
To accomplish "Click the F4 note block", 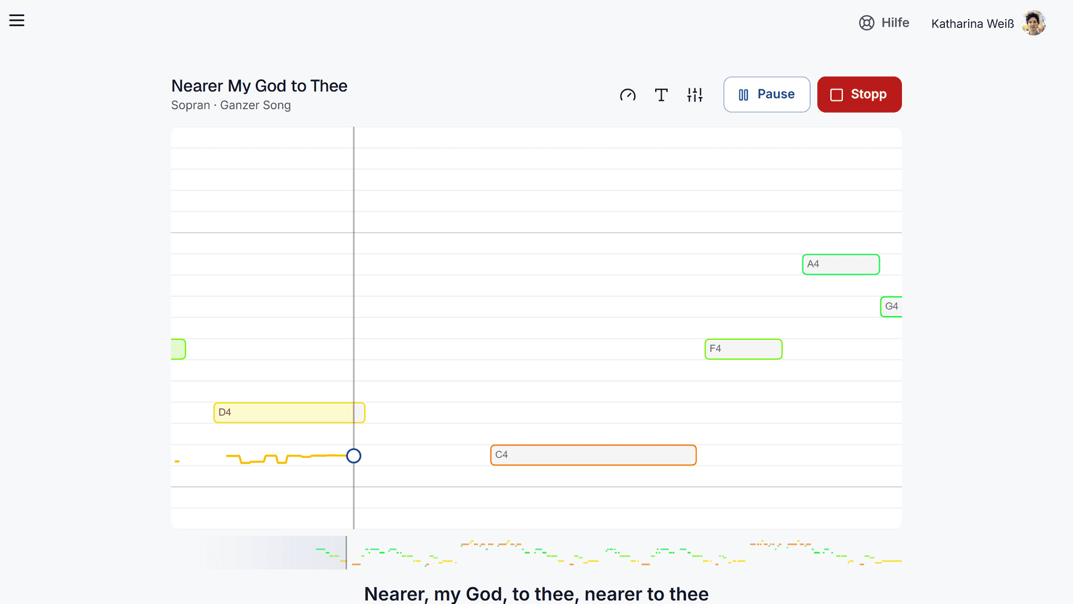I will tap(743, 349).
